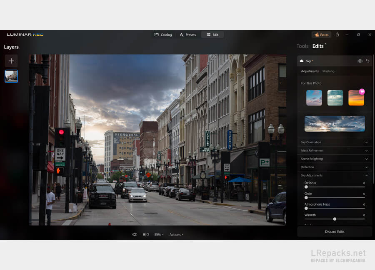Switch to the Tools panel
This screenshot has width=375, height=270.
click(x=302, y=46)
